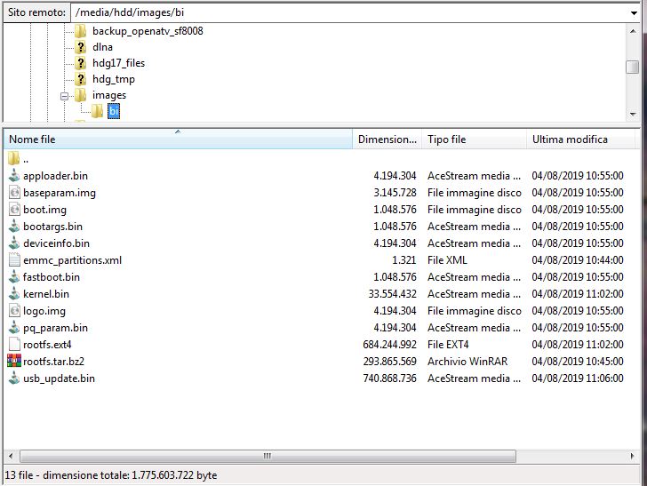647x486 pixels.
Task: Collapse the images tree node
Action: (x=64, y=96)
